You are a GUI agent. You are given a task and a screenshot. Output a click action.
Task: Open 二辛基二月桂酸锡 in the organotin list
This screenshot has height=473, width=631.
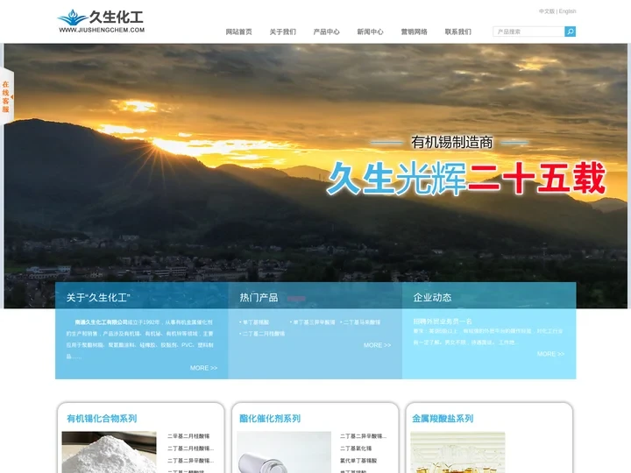click(x=188, y=436)
